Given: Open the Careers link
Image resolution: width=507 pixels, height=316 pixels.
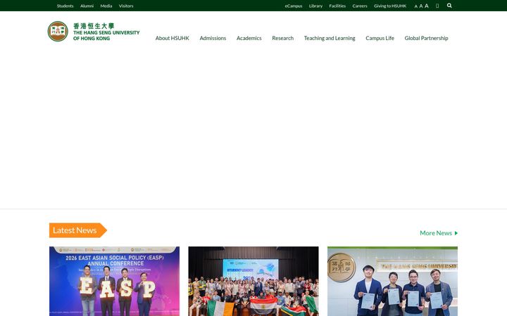Looking at the screenshot, I should 360,6.
